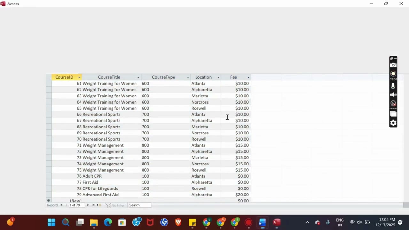409x230 pixels.
Task: Click the record Search box
Action: click(x=140, y=205)
